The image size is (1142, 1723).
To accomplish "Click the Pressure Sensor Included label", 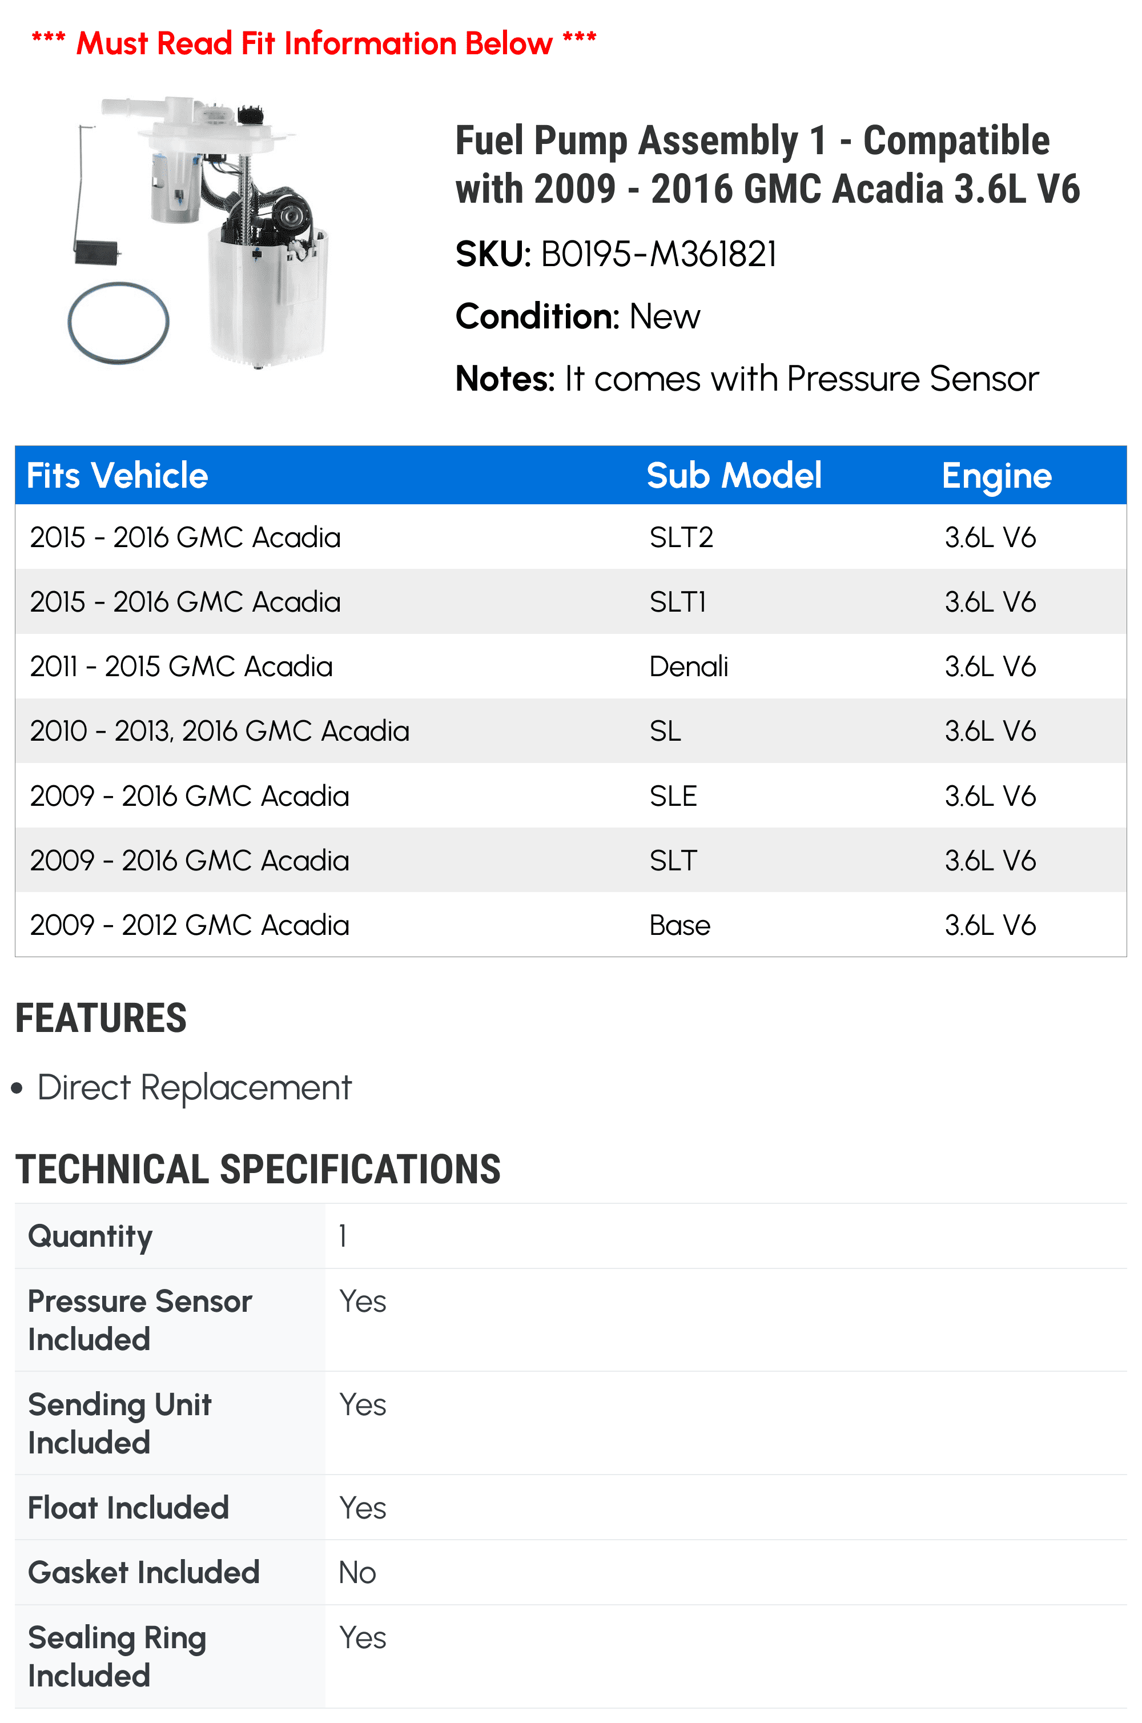I will [x=140, y=1320].
